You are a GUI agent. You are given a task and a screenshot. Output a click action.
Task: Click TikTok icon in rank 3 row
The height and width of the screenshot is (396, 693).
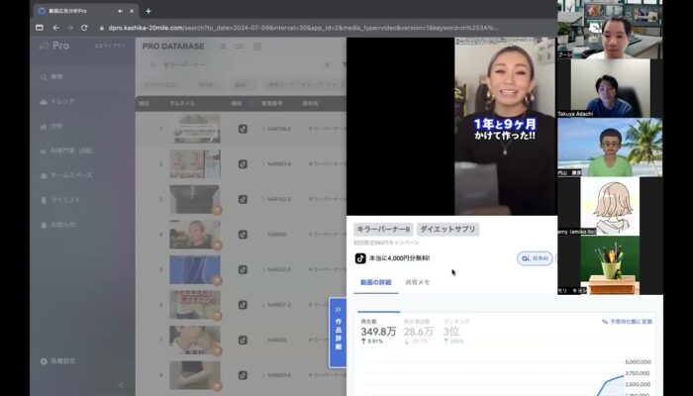(243, 199)
